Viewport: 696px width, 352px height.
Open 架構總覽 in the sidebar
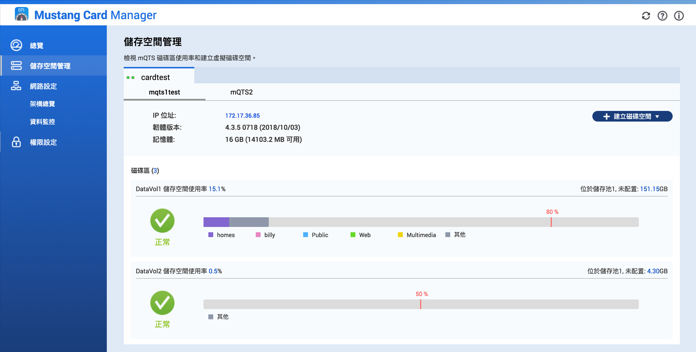click(43, 104)
